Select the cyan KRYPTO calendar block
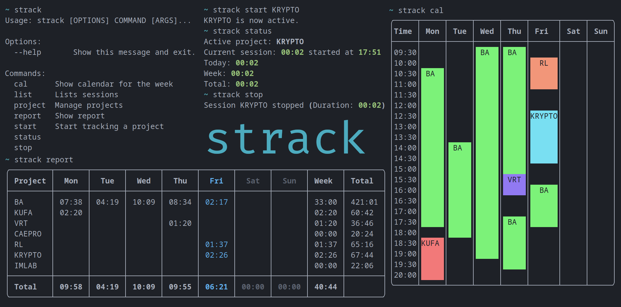The height and width of the screenshot is (307, 621). tap(544, 137)
